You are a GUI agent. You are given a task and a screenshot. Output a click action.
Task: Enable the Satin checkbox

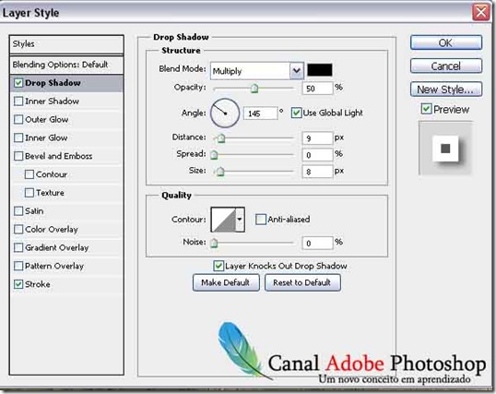[x=18, y=211]
